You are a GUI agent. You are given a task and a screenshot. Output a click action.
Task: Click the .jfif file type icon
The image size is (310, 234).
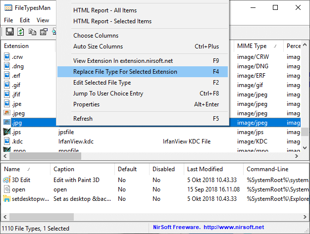7,94
